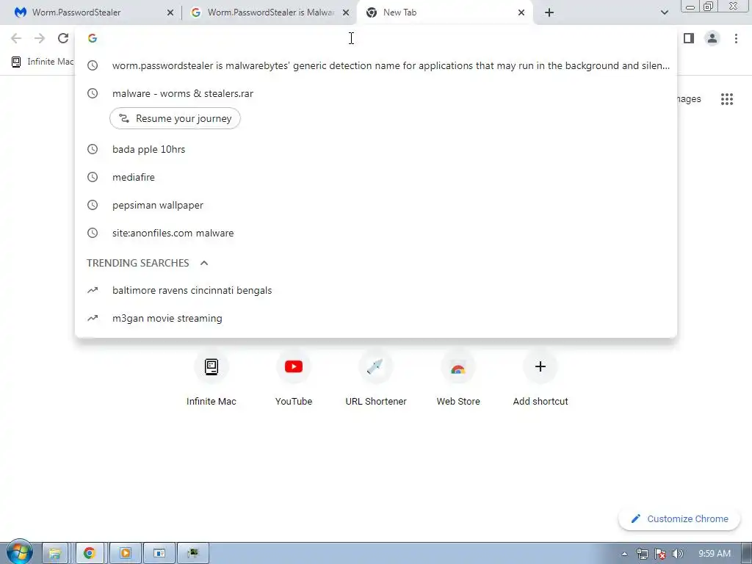Select the 'pepsiman wallpaper' suggestion
Viewport: 752px width, 564px height.
tap(376, 205)
